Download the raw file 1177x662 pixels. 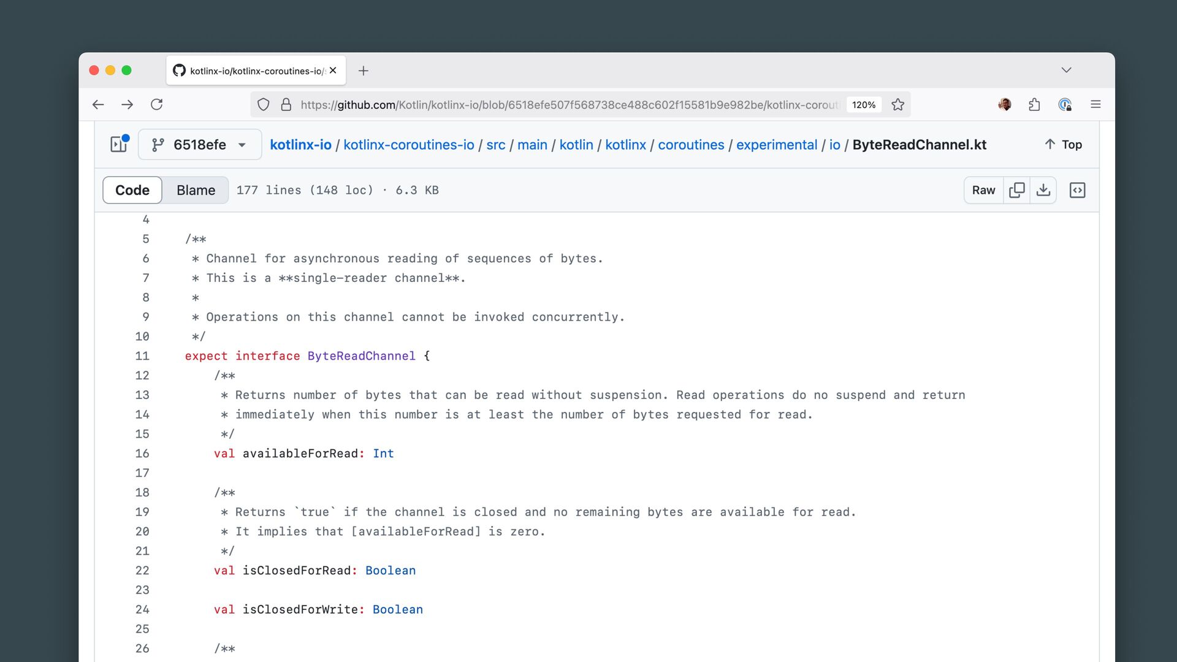1043,190
